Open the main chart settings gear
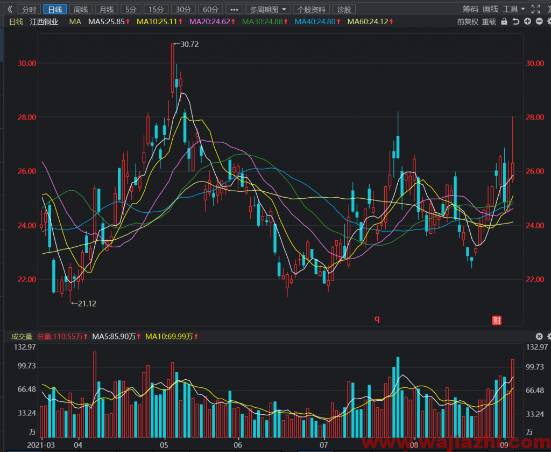Image resolution: width=551 pixels, height=452 pixels. [549, 22]
